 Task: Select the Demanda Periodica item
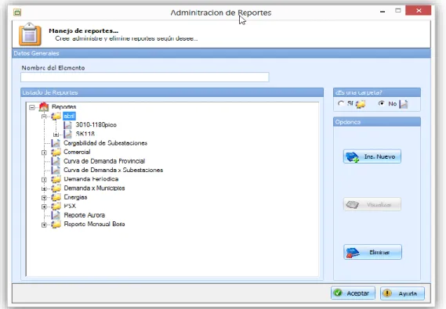(x=91, y=179)
